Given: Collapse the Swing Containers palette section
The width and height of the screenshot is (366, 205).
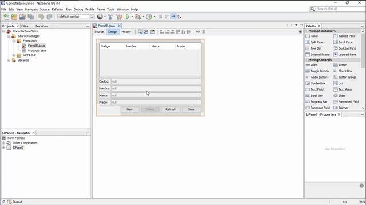Looking at the screenshot, I should 308,31.
